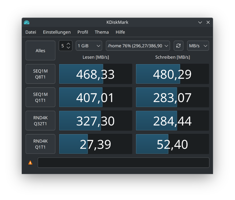Viewport: 235px width, 200px height.
Task: Click the 480,29 write result bar
Action: pyautogui.click(x=172, y=74)
